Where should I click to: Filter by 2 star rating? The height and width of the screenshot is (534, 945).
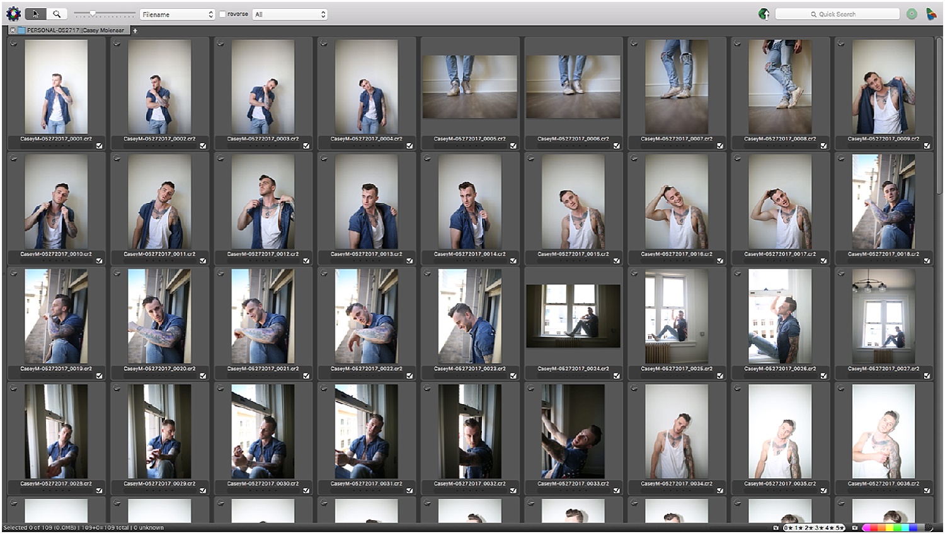pos(809,528)
